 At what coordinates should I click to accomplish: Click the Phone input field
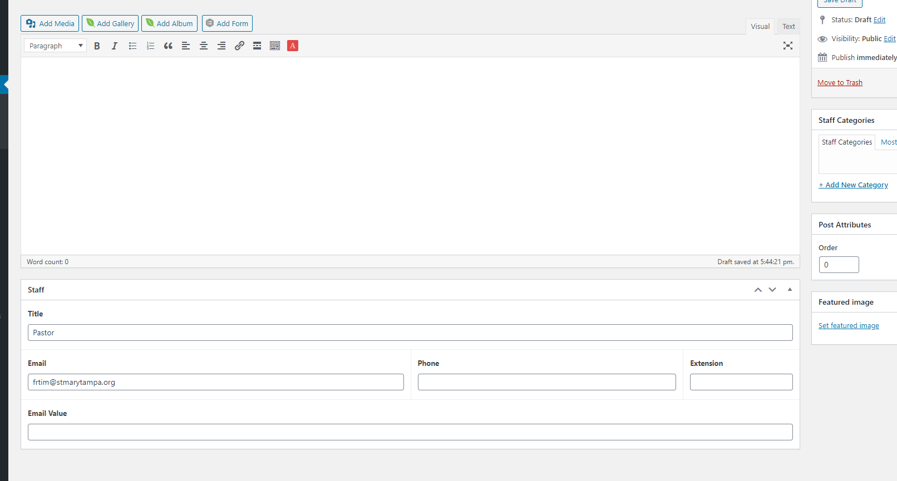click(546, 382)
